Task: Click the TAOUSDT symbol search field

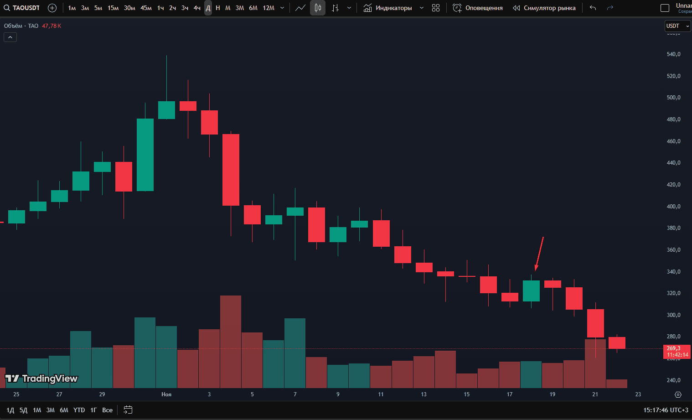Action: click(x=22, y=8)
